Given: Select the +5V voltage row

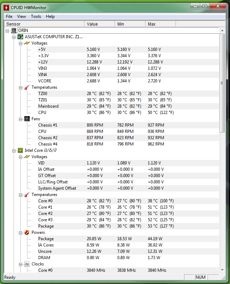Looking at the screenshot, I should click(x=128, y=49).
